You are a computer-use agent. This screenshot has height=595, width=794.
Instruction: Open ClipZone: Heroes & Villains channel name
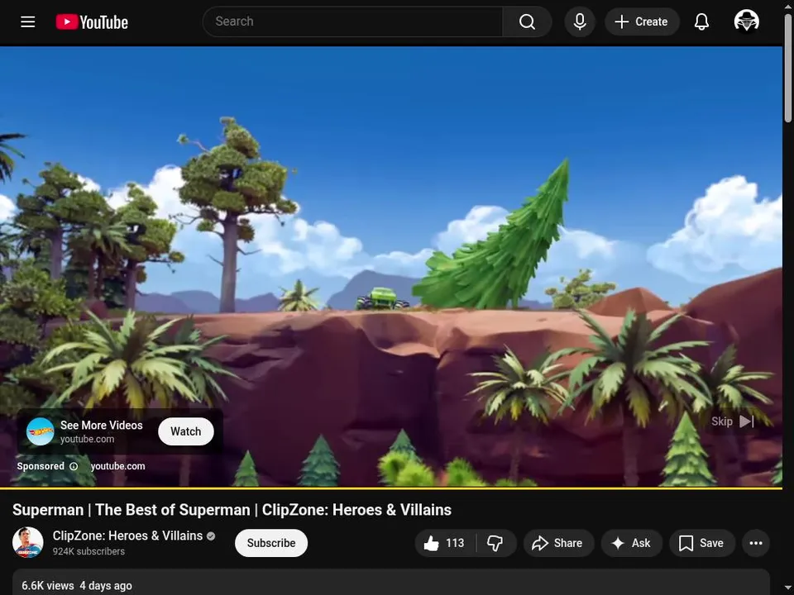coord(127,535)
